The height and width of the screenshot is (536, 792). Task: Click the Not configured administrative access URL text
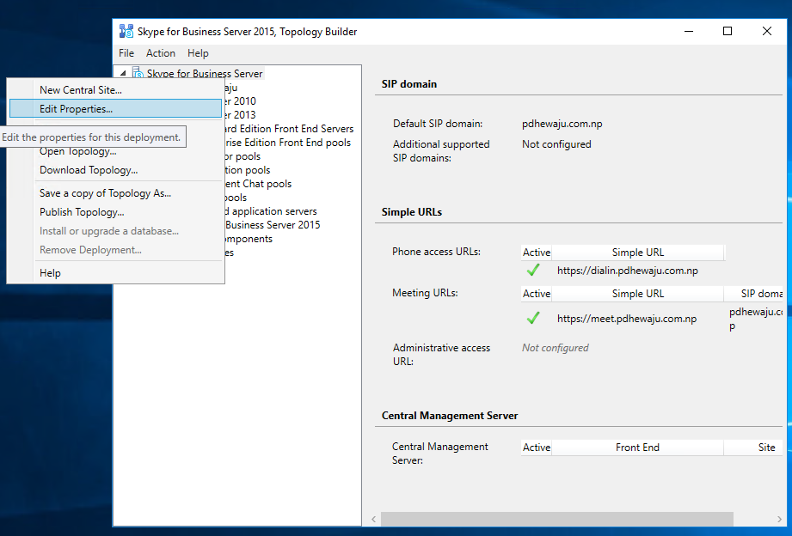[x=556, y=348]
